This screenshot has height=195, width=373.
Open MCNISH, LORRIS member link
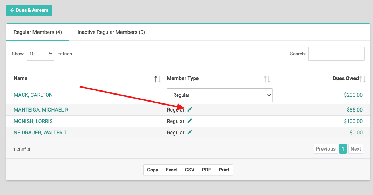coord(33,121)
